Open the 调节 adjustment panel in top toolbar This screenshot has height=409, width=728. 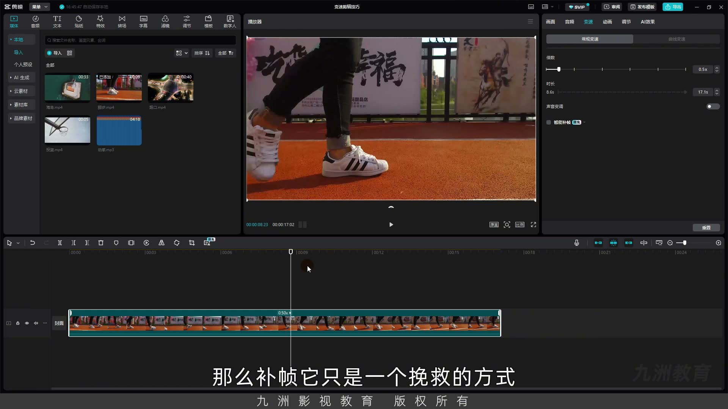click(187, 22)
